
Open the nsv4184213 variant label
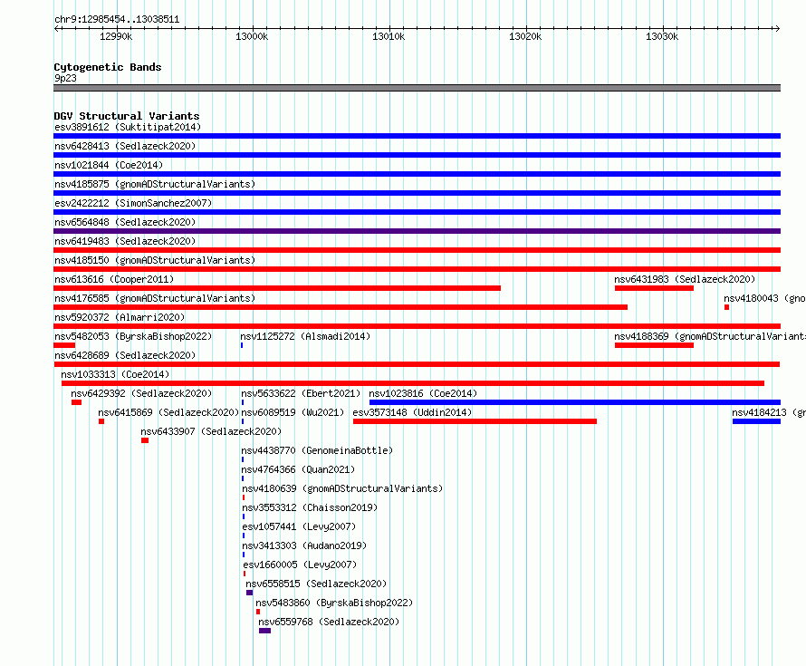[769, 412]
